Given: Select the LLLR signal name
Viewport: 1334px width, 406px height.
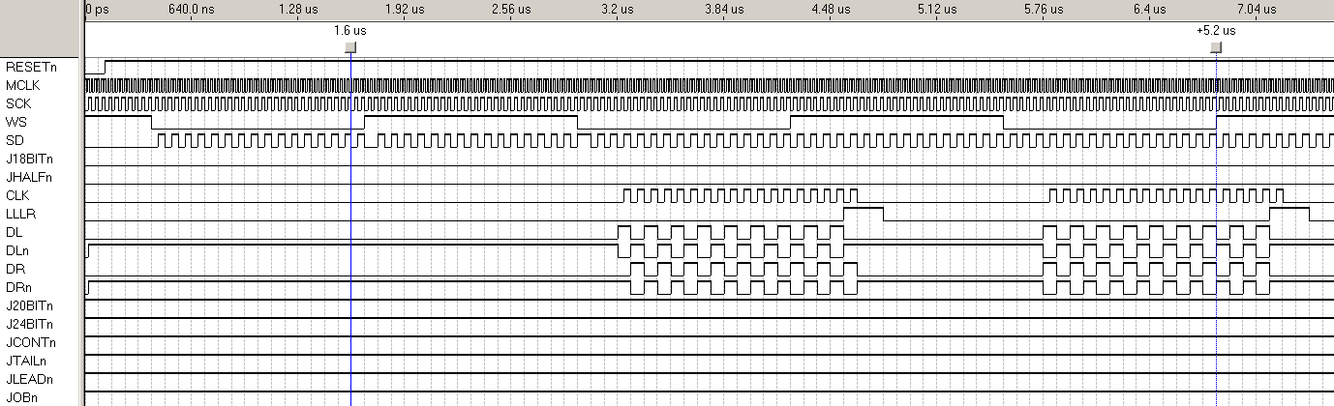Looking at the screenshot, I should [x=19, y=214].
